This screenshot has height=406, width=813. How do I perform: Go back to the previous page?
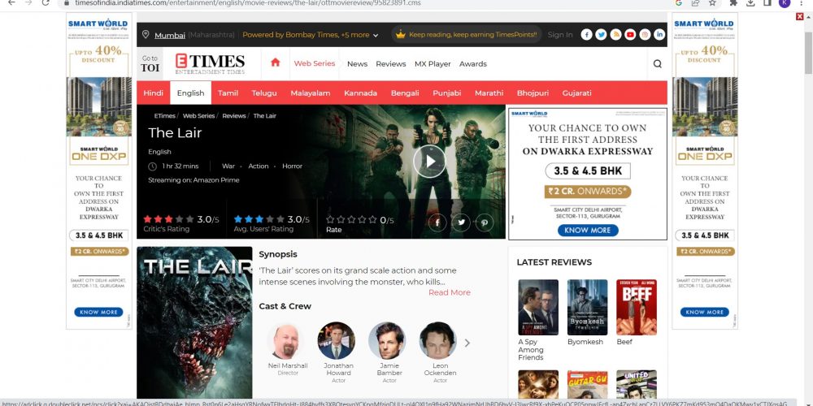click(11, 2)
